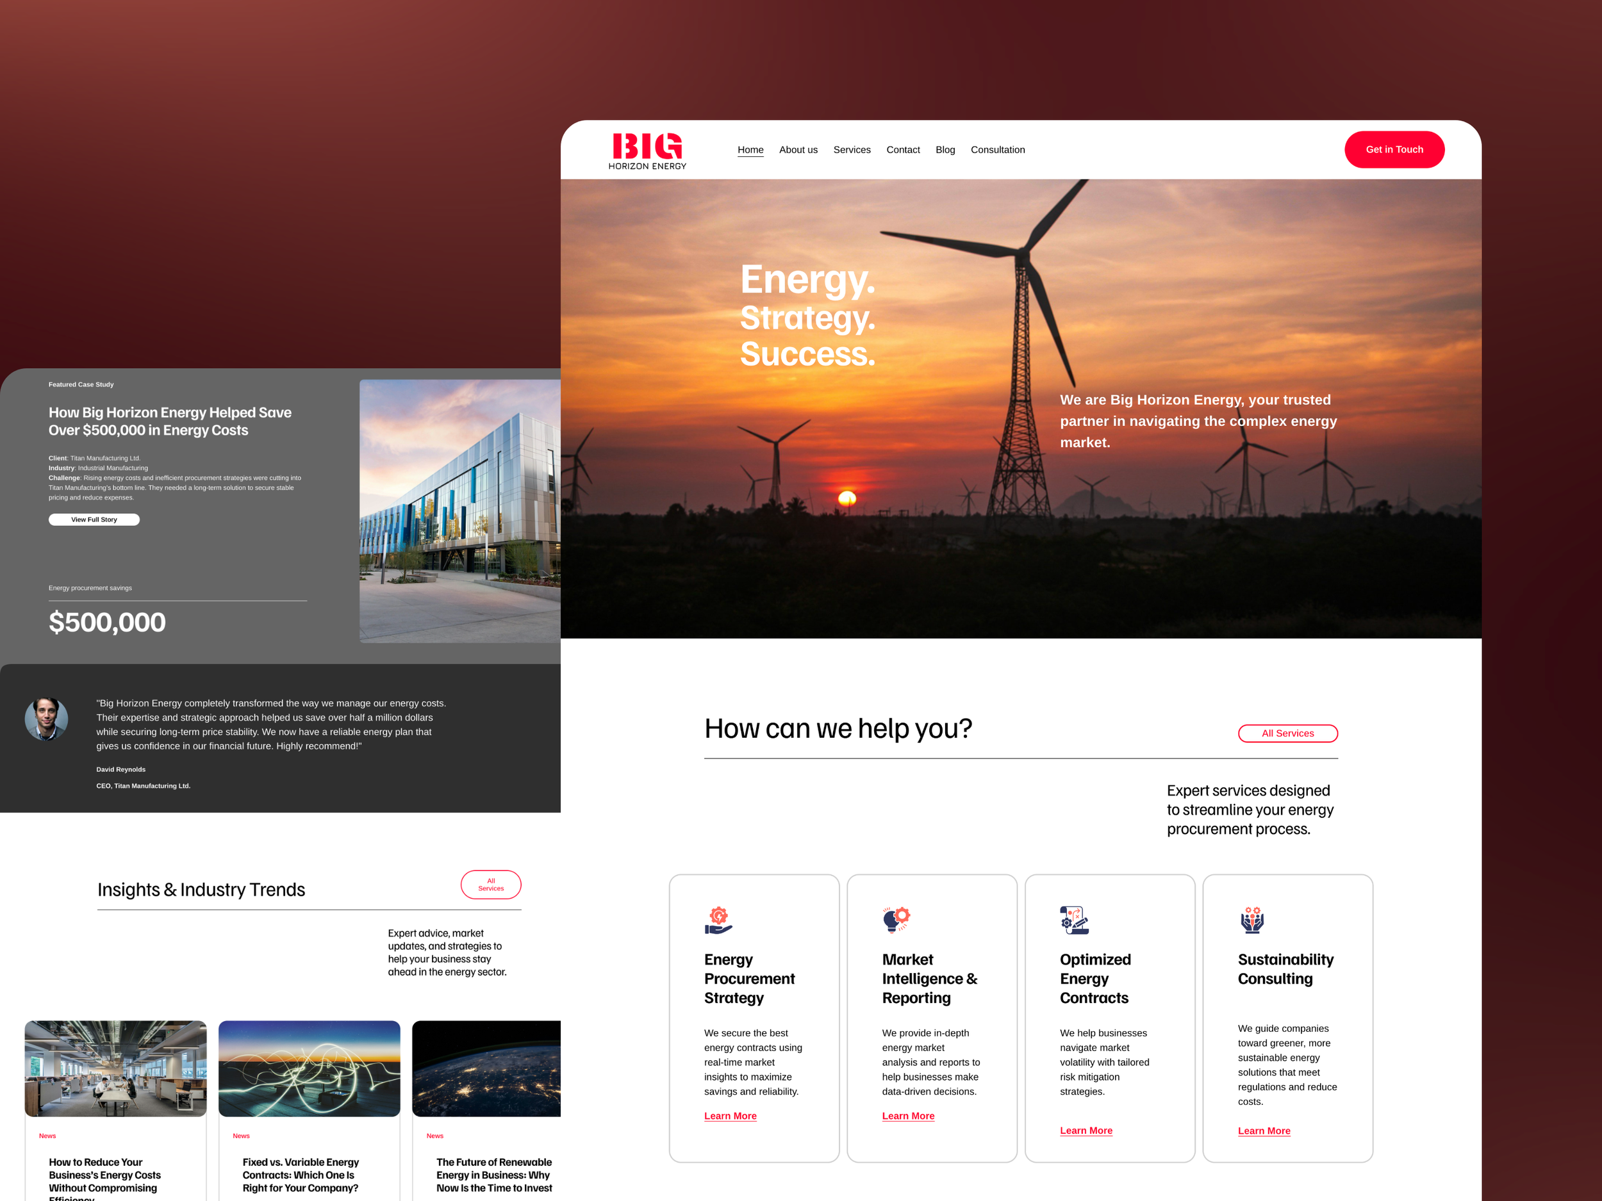This screenshot has width=1602, height=1201.
Task: Click David Reynolds avatar photo
Action: (46, 719)
